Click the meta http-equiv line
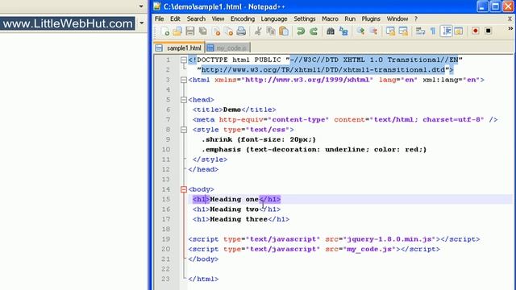 coord(345,120)
